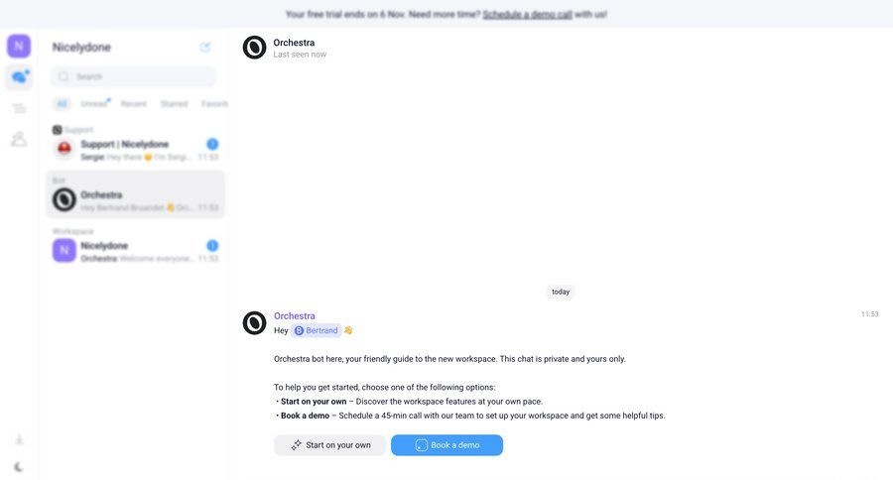Select the All filter tab
The height and width of the screenshot is (480, 893).
point(62,103)
